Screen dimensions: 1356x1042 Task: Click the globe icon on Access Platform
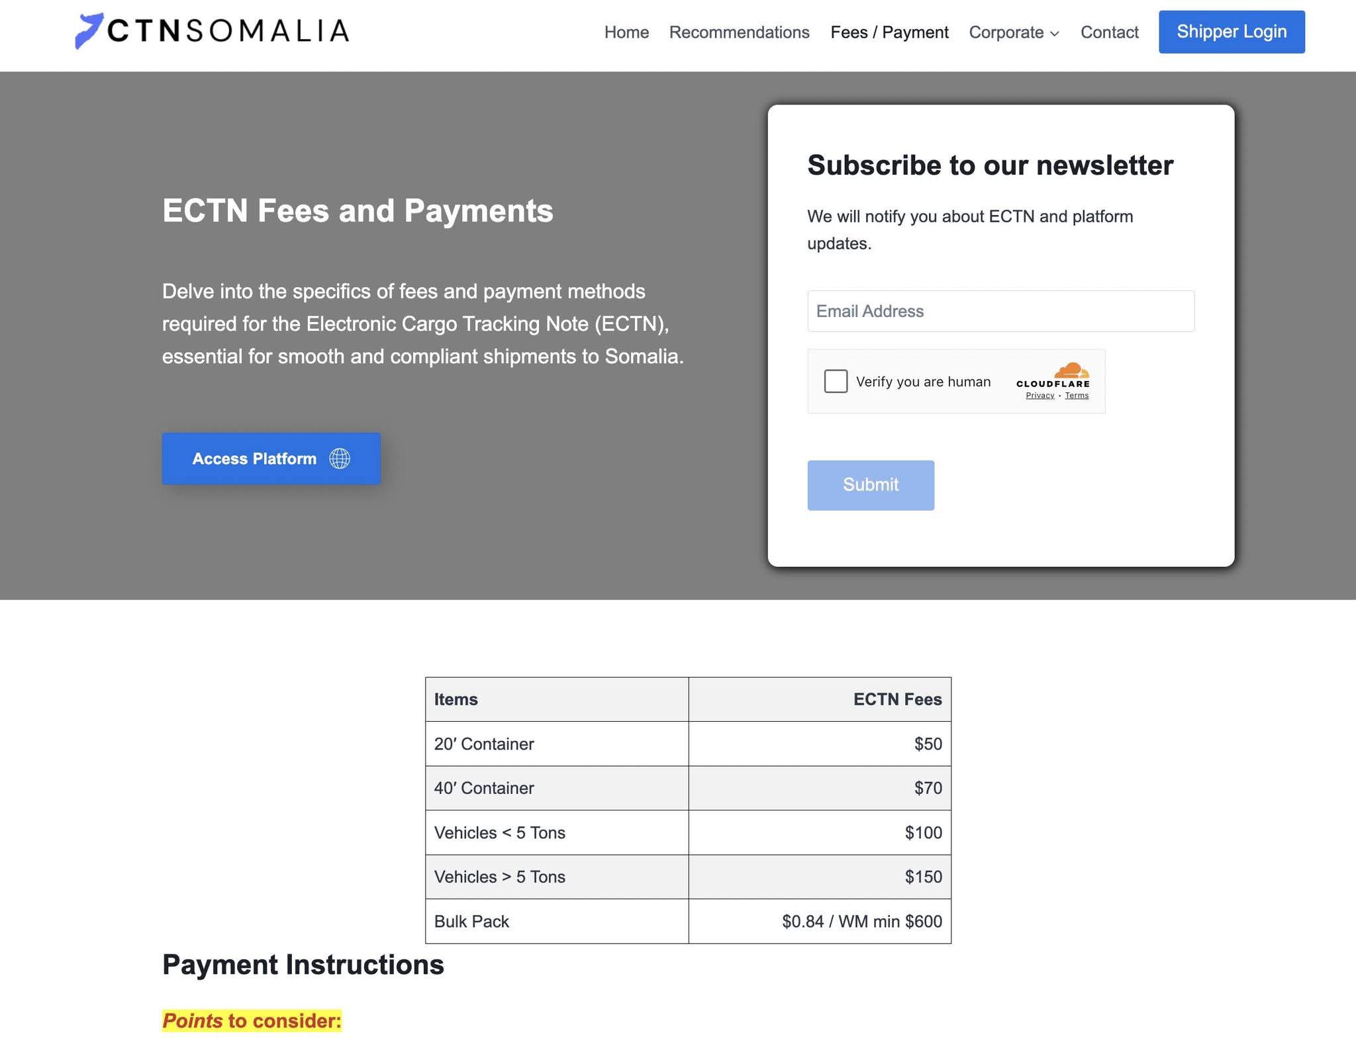pos(340,458)
